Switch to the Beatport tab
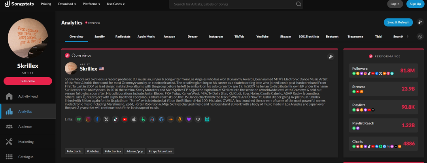 332,37
